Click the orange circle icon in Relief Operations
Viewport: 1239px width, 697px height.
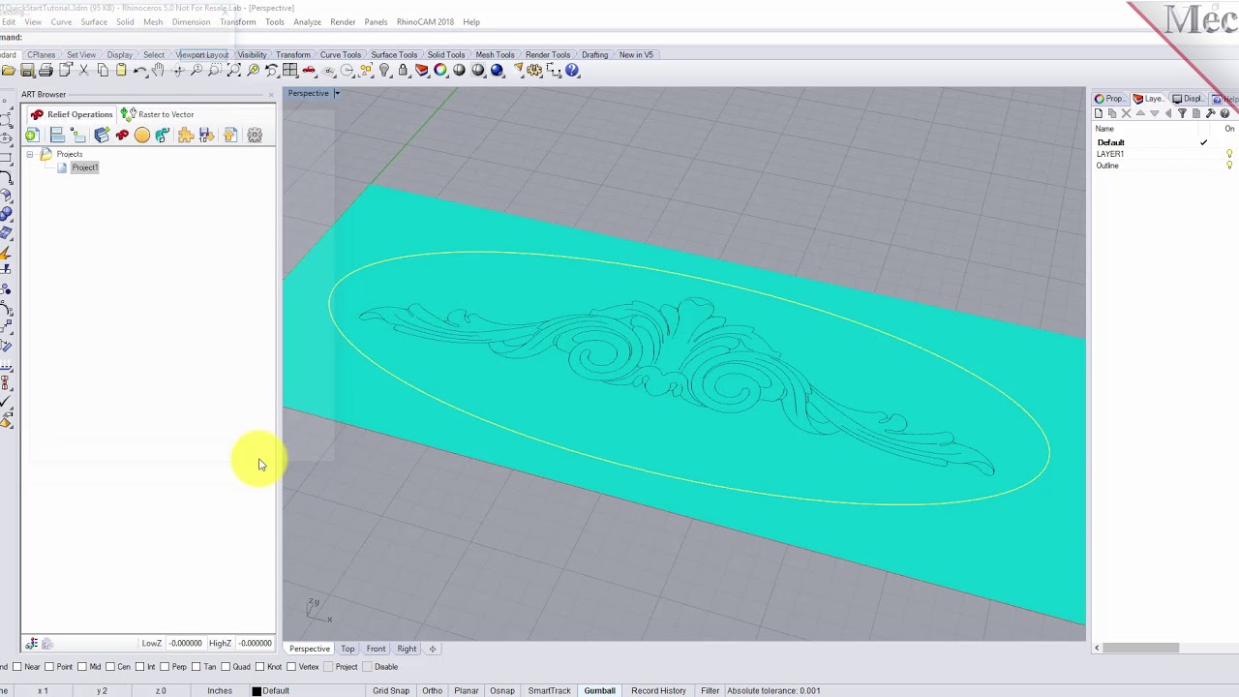(142, 136)
